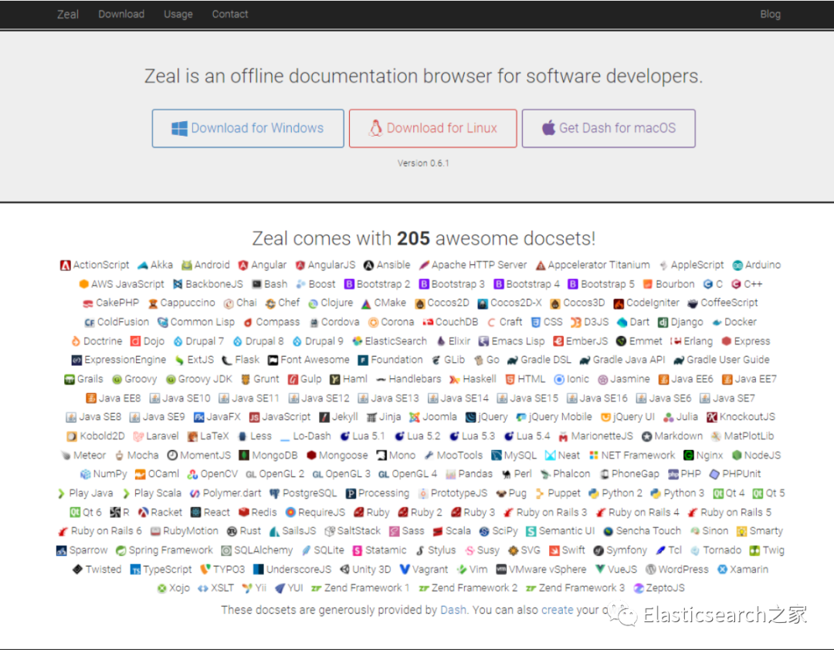Click the JavaScript docset icon

point(255,418)
